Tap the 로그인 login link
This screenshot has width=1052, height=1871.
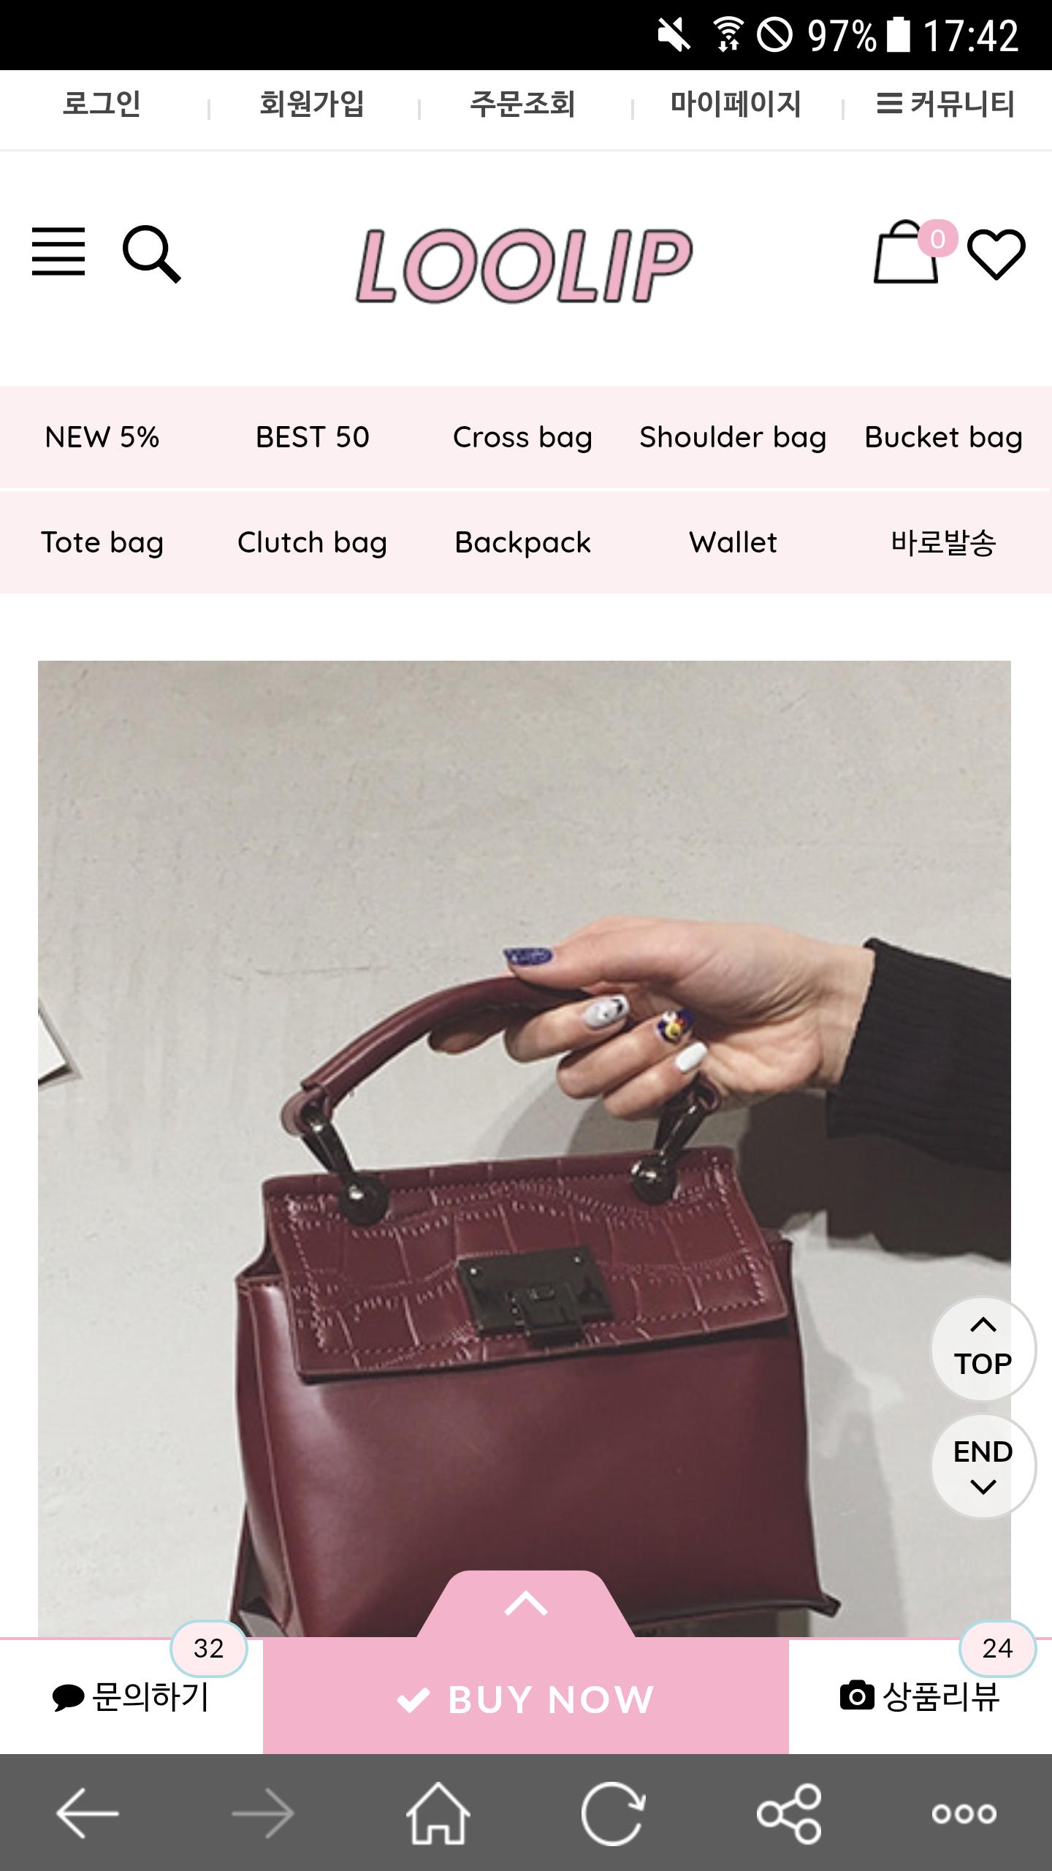tap(102, 104)
